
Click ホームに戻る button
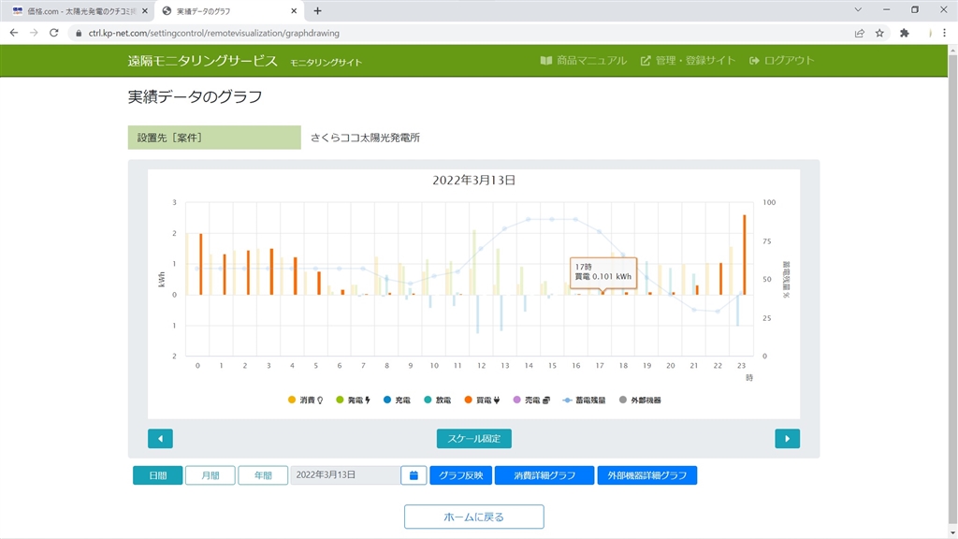474,517
